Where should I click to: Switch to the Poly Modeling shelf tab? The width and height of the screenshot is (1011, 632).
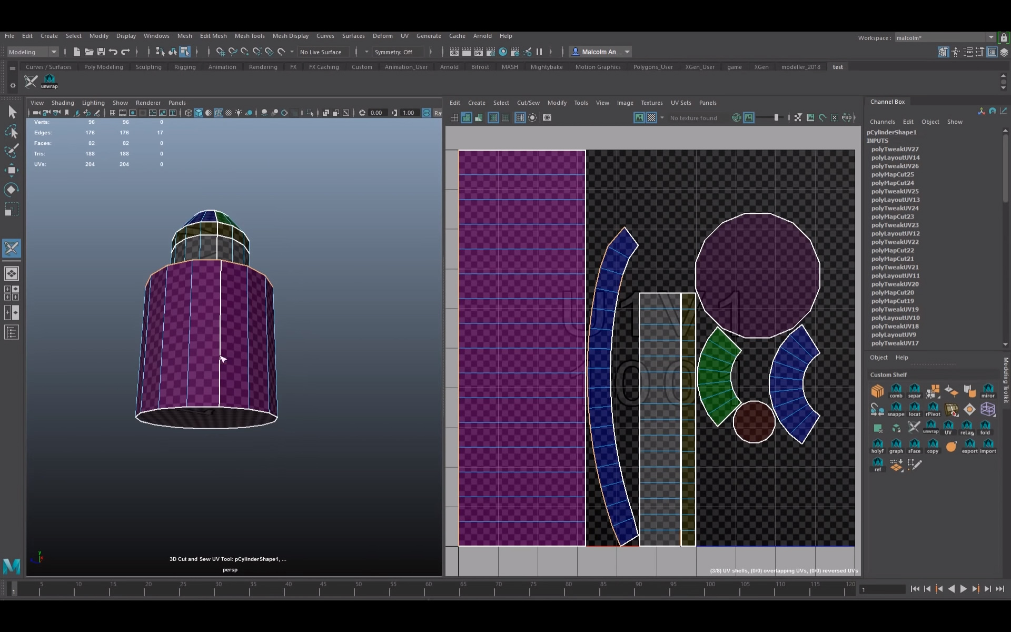click(x=104, y=67)
